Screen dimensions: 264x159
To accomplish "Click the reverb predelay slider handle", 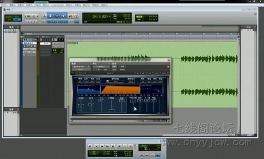I will click(x=81, y=106).
